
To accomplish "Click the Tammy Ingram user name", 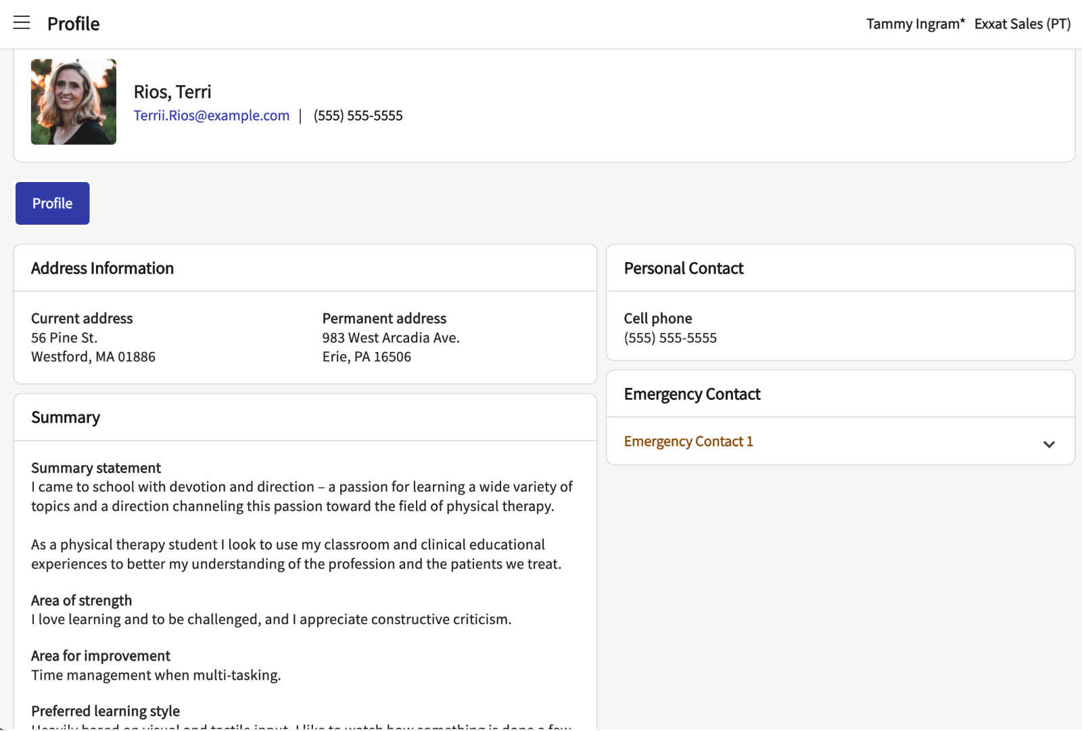I will 915,24.
